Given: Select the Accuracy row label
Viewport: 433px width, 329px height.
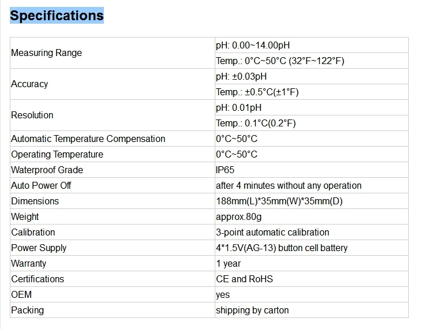Looking at the screenshot, I should [x=113, y=84].
